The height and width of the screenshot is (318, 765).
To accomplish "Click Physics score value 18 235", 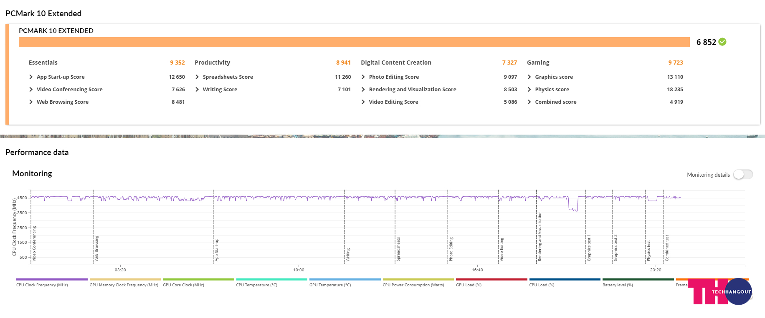I will pos(675,90).
